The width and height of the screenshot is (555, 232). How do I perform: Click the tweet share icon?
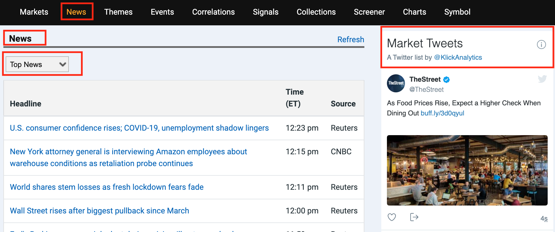(414, 217)
